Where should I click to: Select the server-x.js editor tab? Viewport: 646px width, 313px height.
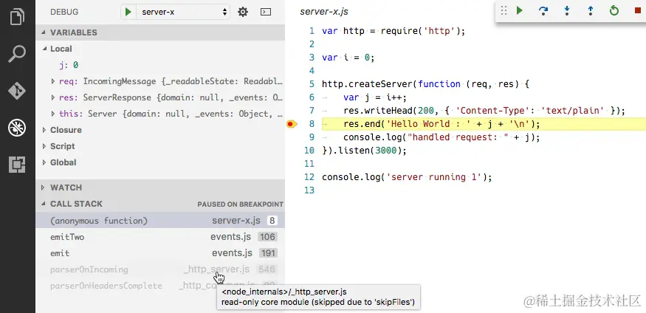tap(324, 12)
